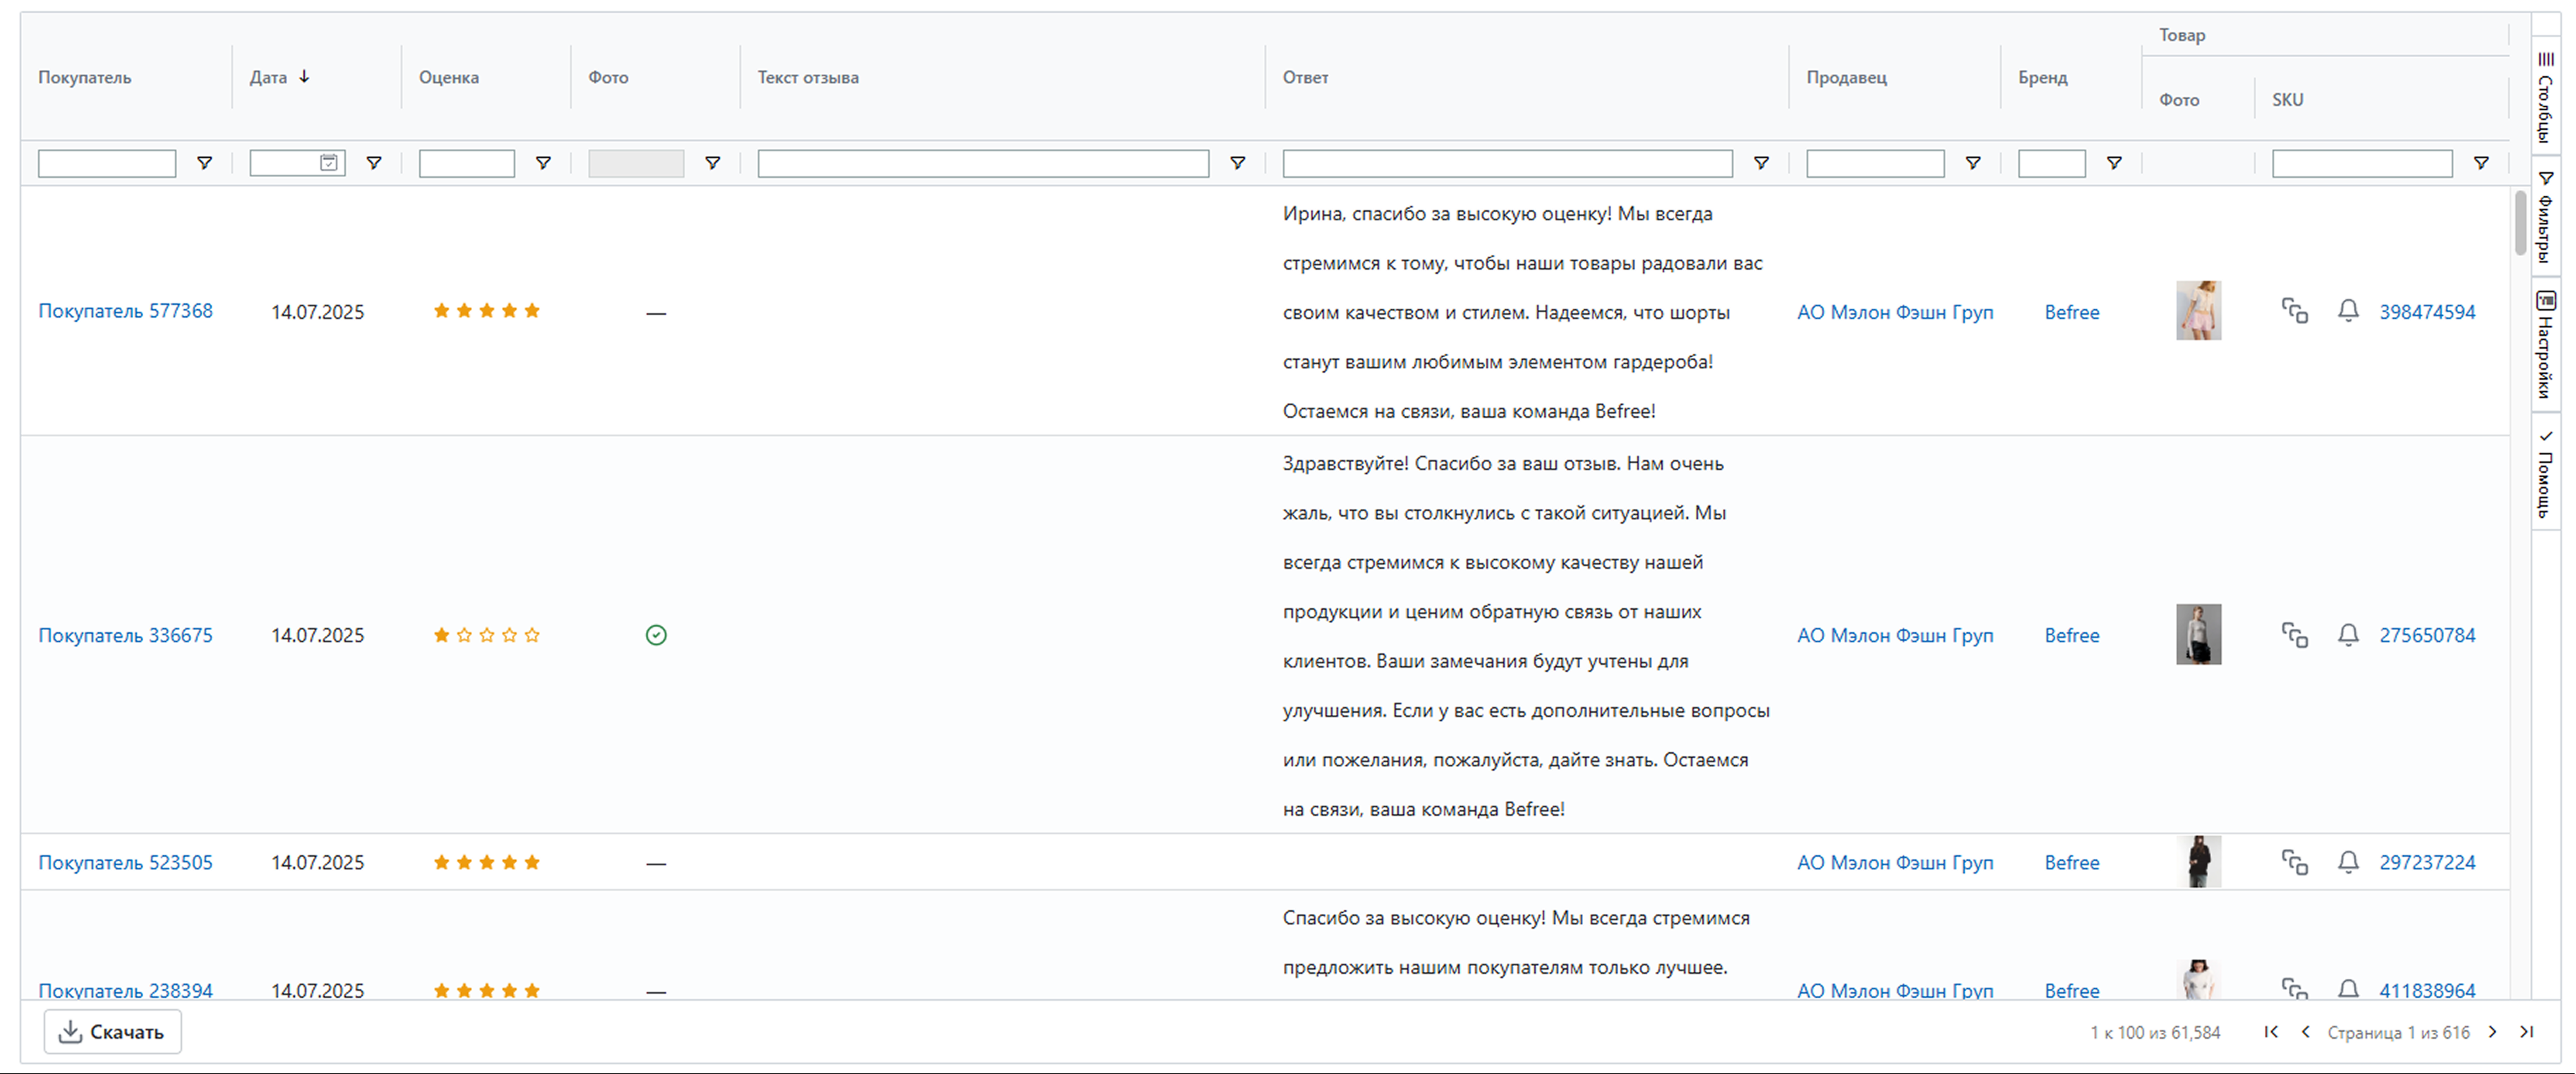Open calendar picker in Дата filter
The image size is (2576, 1074).
tap(328, 163)
